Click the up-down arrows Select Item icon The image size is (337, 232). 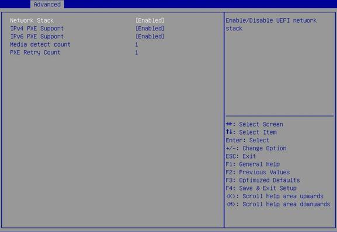[x=229, y=132]
